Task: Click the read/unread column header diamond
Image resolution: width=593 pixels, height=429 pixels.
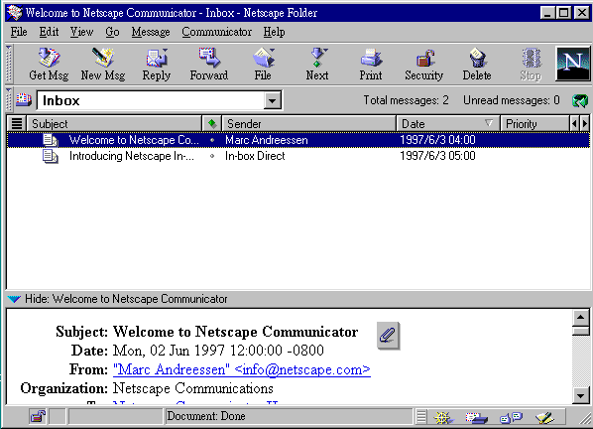Action: [212, 123]
